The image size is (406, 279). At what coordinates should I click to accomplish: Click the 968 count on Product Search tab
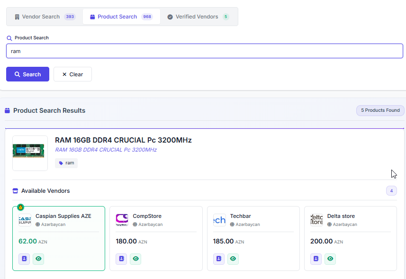pyautogui.click(x=147, y=17)
